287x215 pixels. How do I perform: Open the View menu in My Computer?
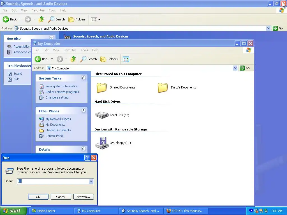click(x=56, y=50)
